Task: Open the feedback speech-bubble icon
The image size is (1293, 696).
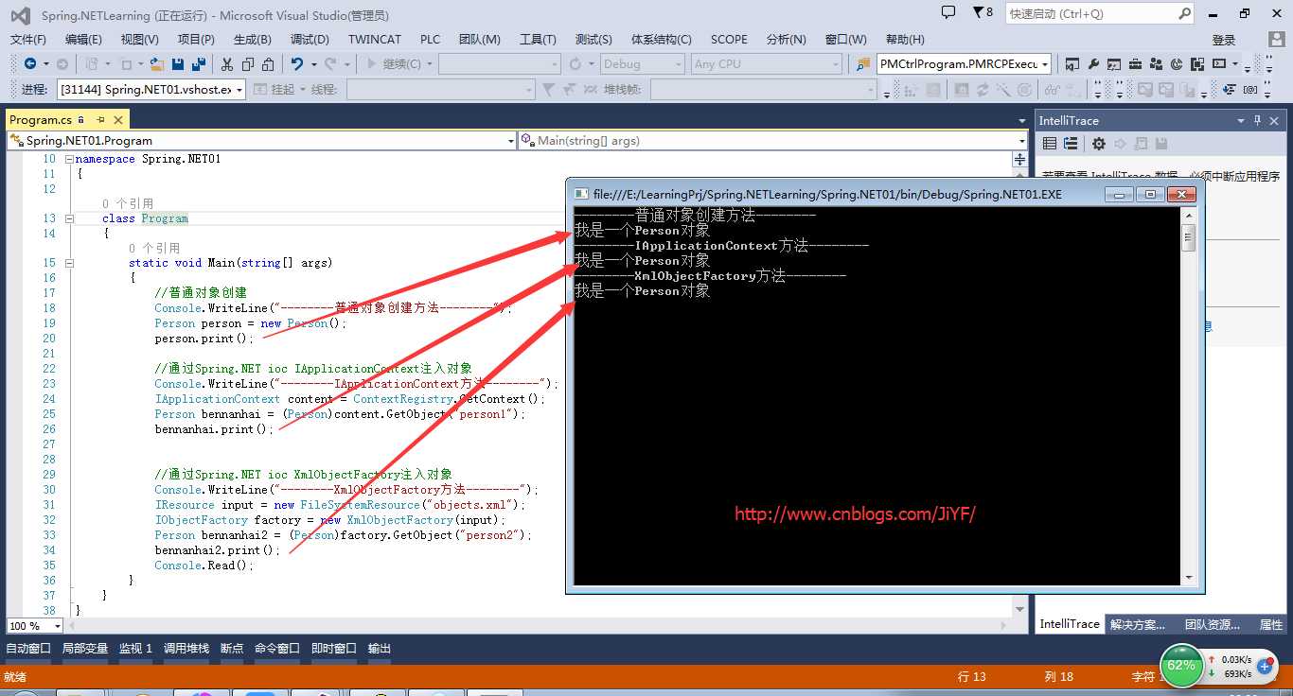Action: [x=948, y=12]
